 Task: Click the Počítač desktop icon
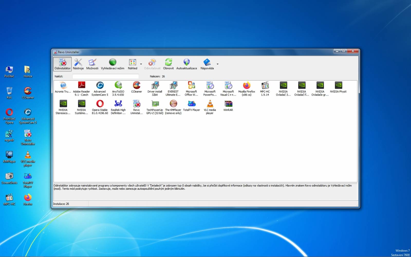tap(9, 72)
